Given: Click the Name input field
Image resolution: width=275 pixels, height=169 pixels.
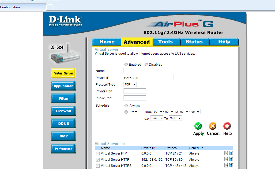Looking at the screenshot, I should (x=148, y=71).
